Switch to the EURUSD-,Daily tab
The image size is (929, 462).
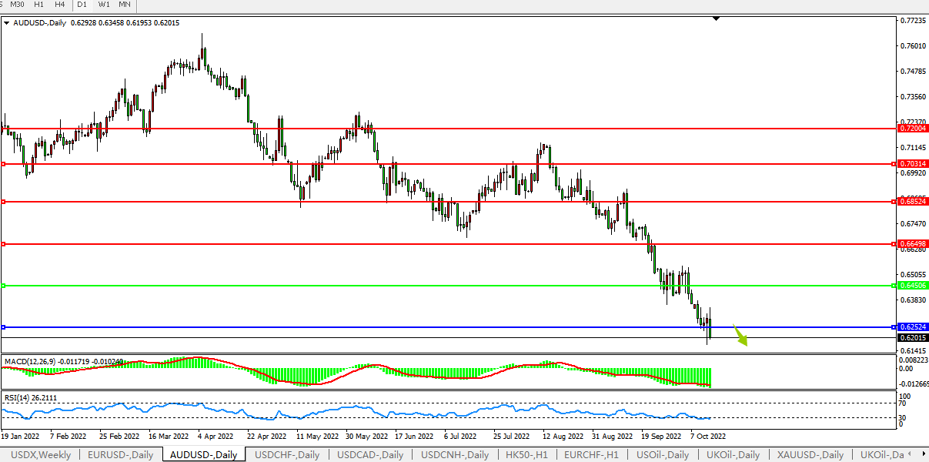pos(120,455)
